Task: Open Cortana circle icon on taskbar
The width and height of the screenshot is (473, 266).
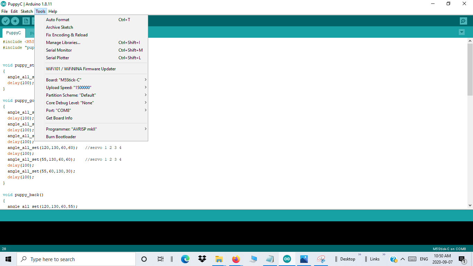Action: pos(144,259)
